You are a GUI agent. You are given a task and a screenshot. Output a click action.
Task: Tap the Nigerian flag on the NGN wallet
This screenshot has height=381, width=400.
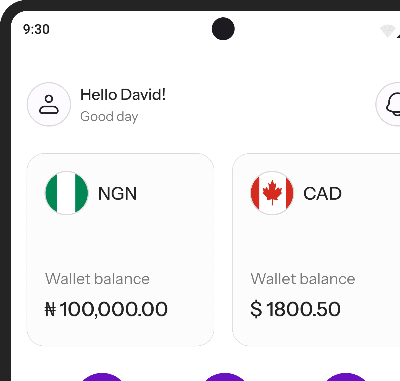click(66, 193)
